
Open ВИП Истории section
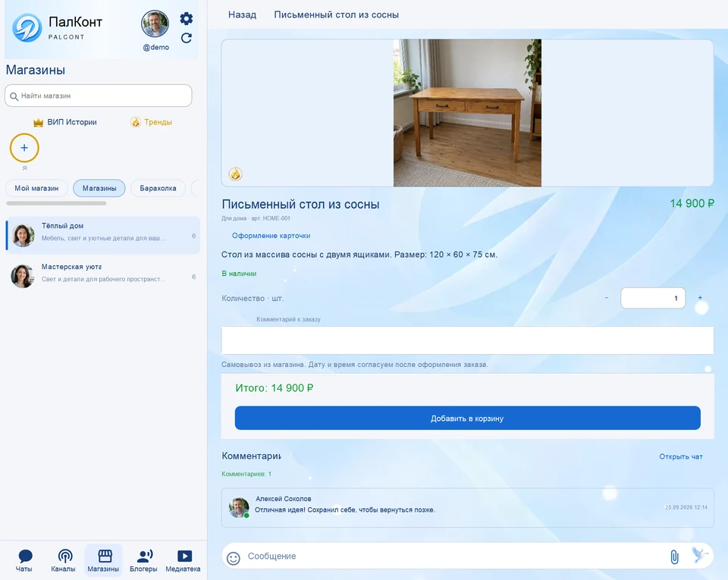(65, 123)
